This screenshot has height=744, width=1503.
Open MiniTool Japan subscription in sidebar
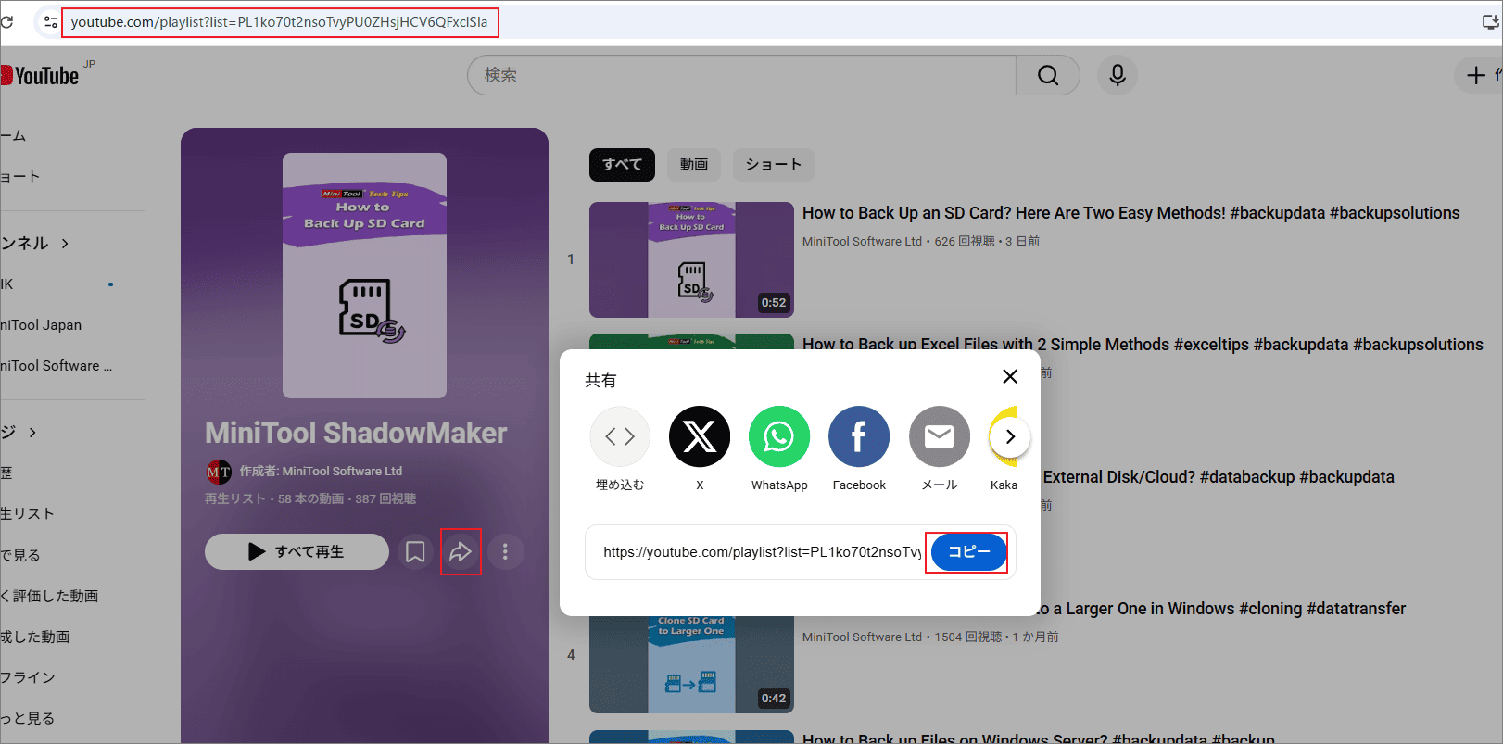click(41, 325)
